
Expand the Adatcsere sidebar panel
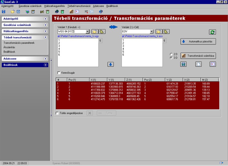point(46,59)
